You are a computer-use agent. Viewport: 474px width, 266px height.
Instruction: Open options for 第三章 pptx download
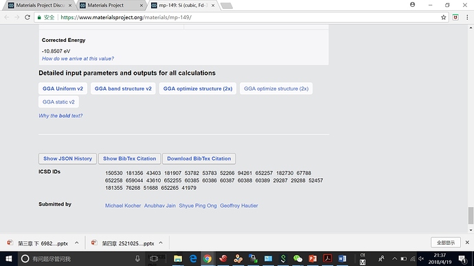coord(77,243)
